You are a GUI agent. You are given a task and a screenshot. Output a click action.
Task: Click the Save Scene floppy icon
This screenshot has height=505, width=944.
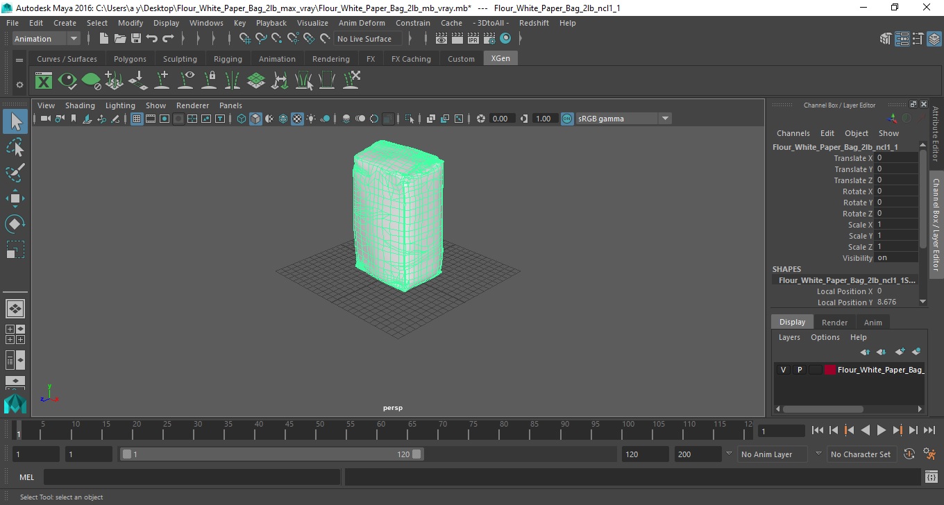(x=136, y=39)
